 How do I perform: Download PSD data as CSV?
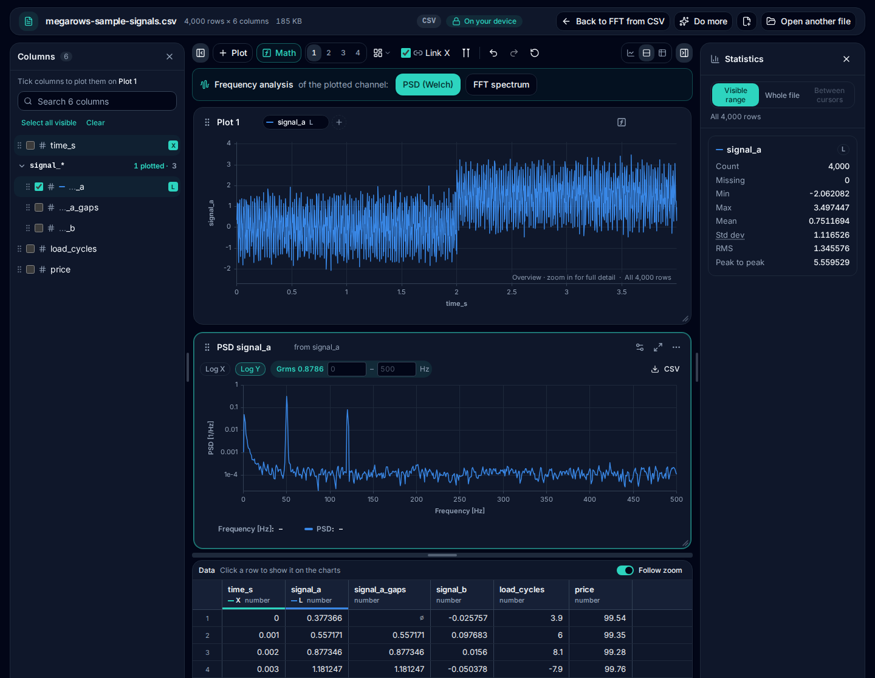tap(665, 369)
